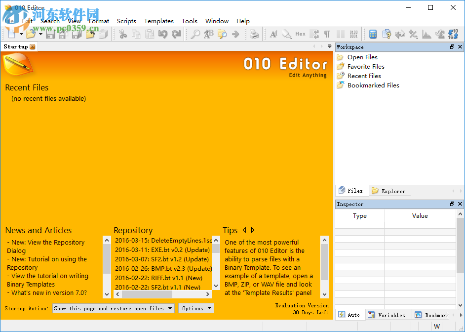Close the Startup tab
465x332 pixels.
click(x=33, y=46)
